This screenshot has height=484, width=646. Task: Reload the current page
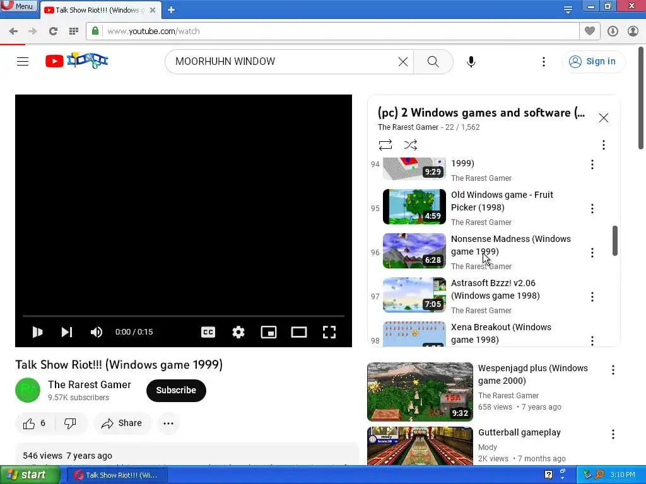tap(53, 32)
